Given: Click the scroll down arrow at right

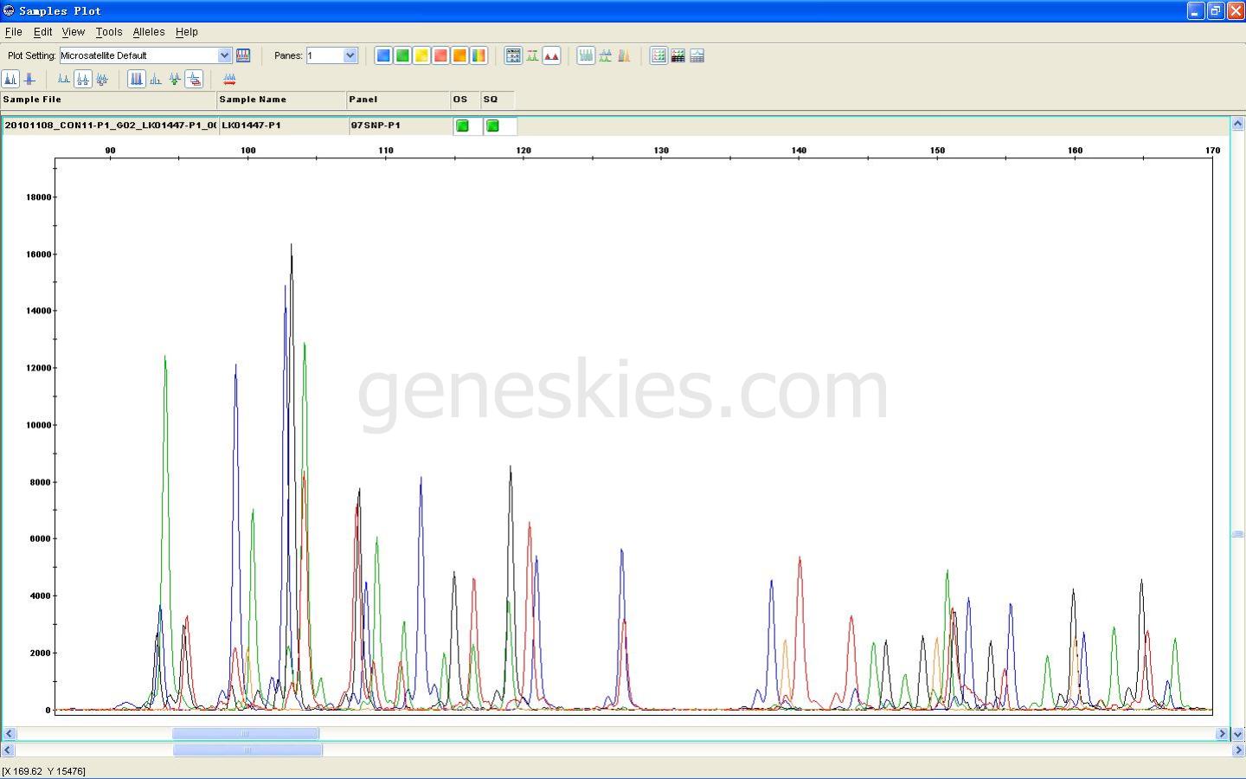Looking at the screenshot, I should pyautogui.click(x=1237, y=734).
